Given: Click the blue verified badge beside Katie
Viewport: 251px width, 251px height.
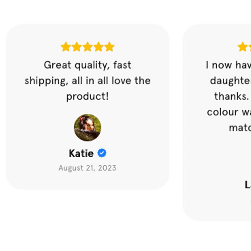Looking at the screenshot, I should [x=102, y=153].
